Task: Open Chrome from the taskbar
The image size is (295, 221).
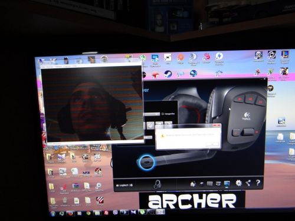Action: point(88,213)
